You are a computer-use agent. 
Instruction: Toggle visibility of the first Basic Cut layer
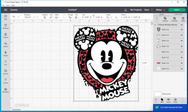coord(182,29)
